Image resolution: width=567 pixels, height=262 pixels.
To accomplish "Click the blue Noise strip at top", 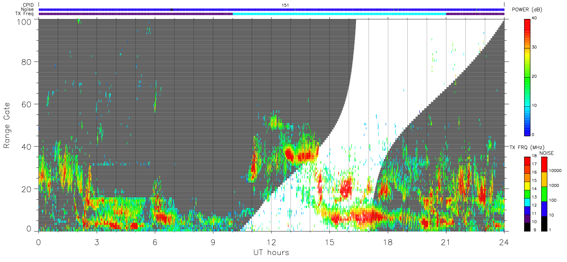I will click(271, 9).
